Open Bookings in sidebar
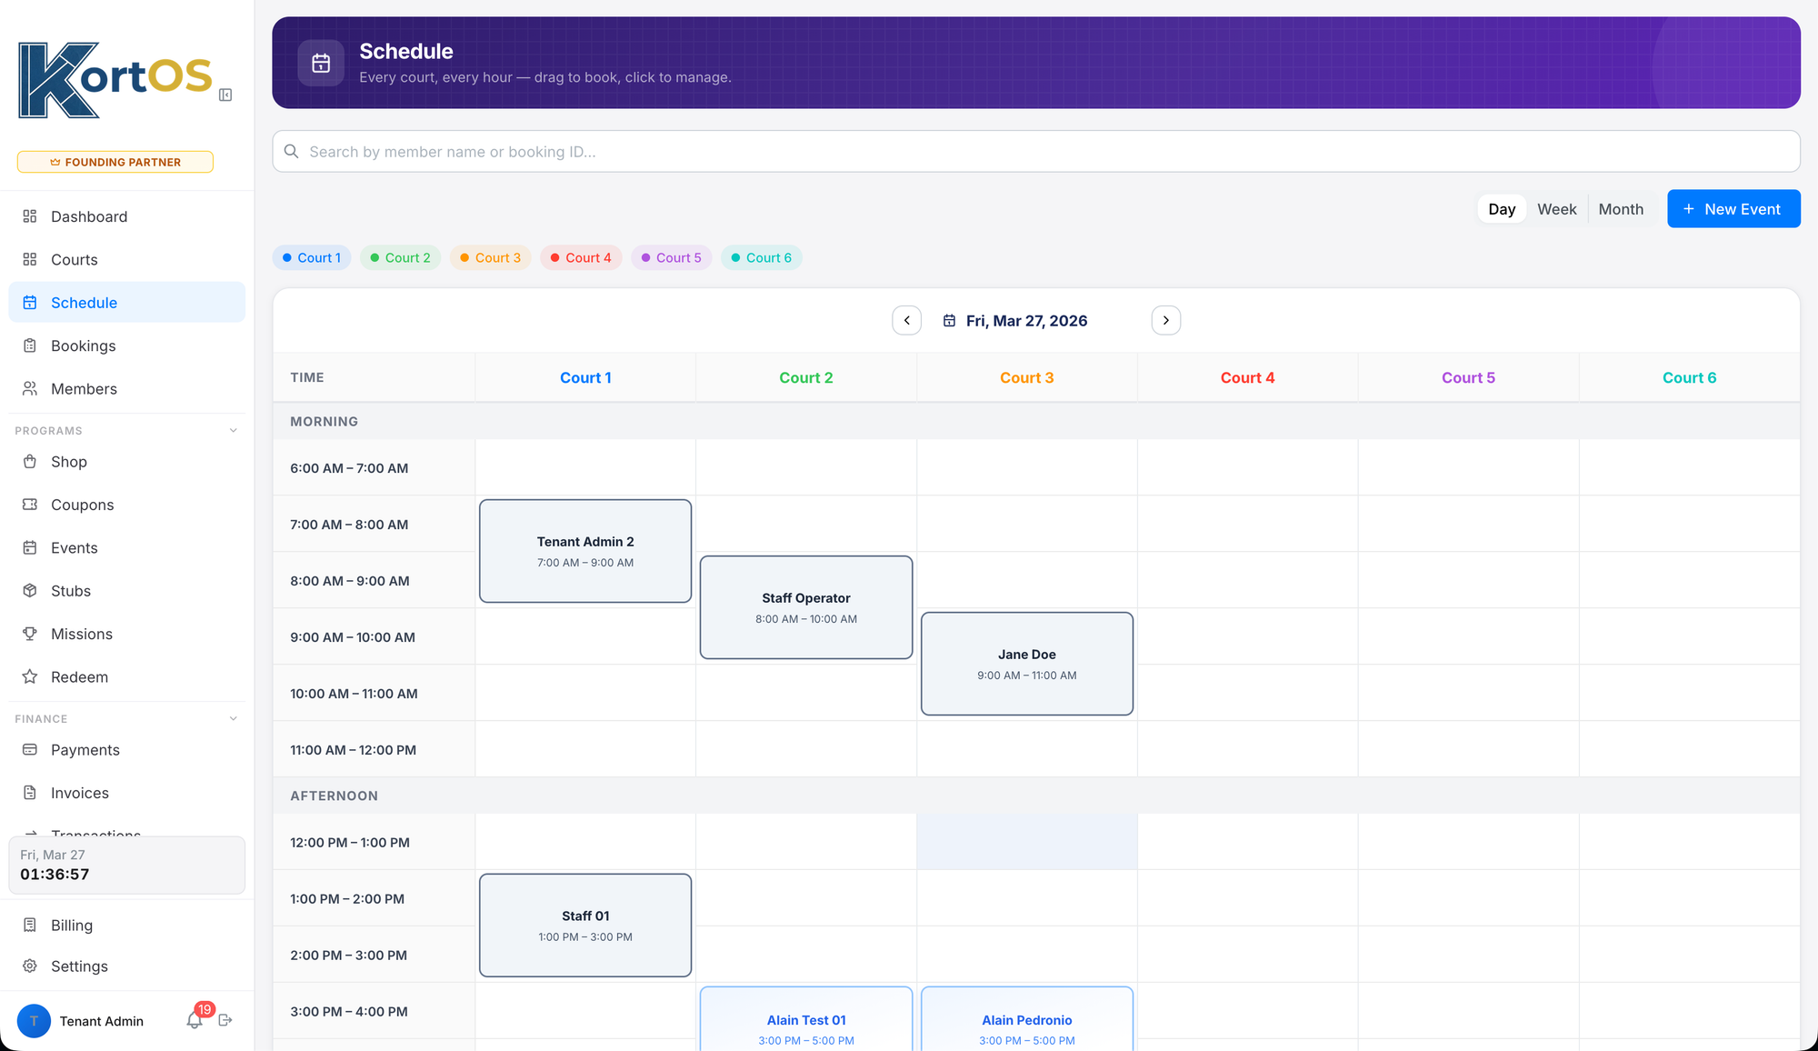The height and width of the screenshot is (1051, 1818). [126, 345]
